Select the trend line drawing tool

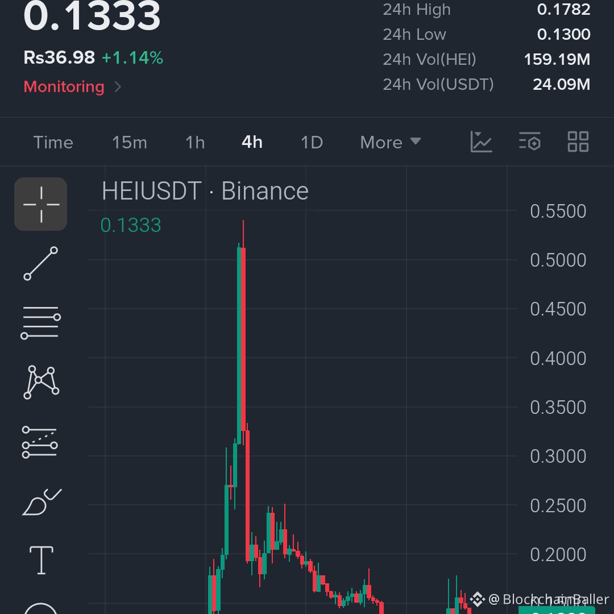coord(41,264)
